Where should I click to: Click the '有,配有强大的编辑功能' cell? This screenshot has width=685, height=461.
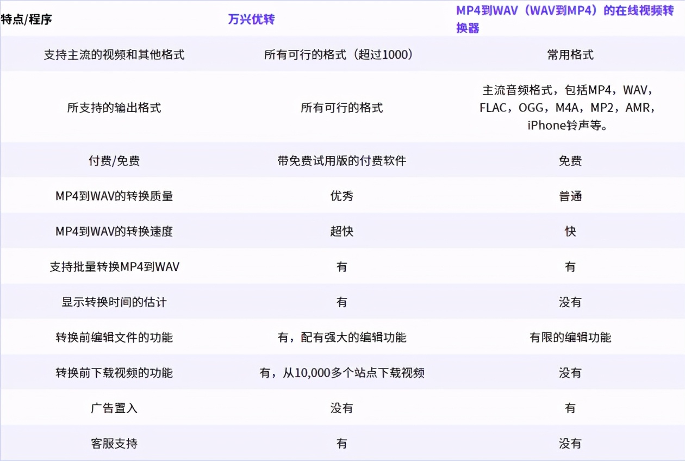tap(342, 338)
